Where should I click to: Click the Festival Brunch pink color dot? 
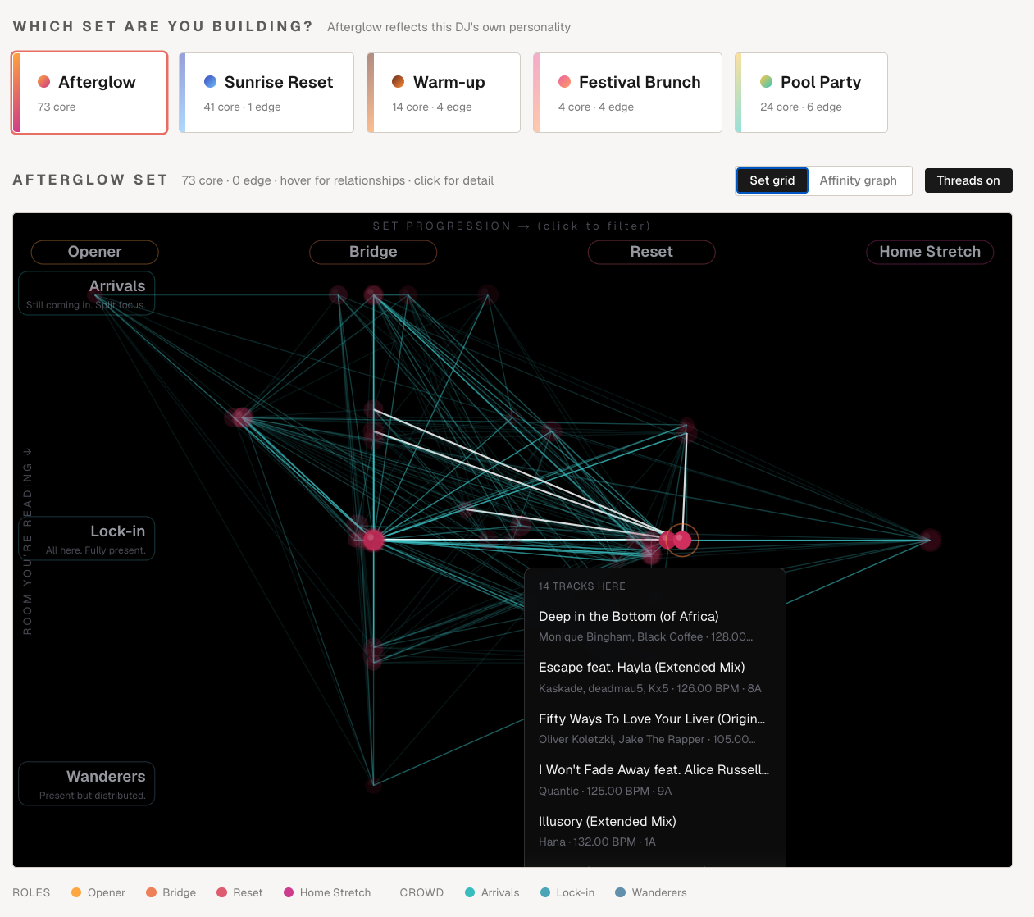tap(565, 82)
